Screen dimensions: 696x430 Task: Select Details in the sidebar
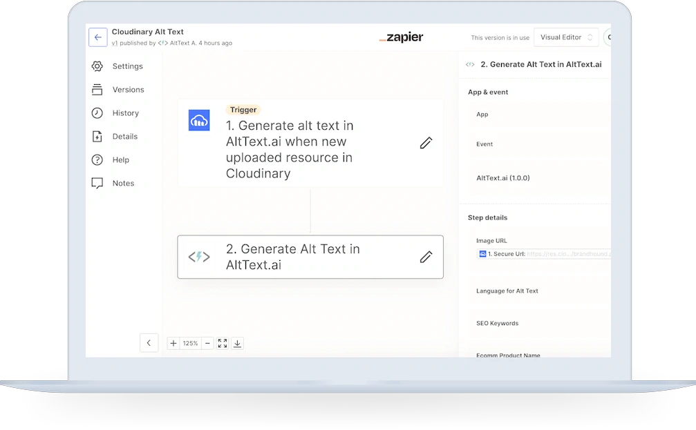click(124, 137)
